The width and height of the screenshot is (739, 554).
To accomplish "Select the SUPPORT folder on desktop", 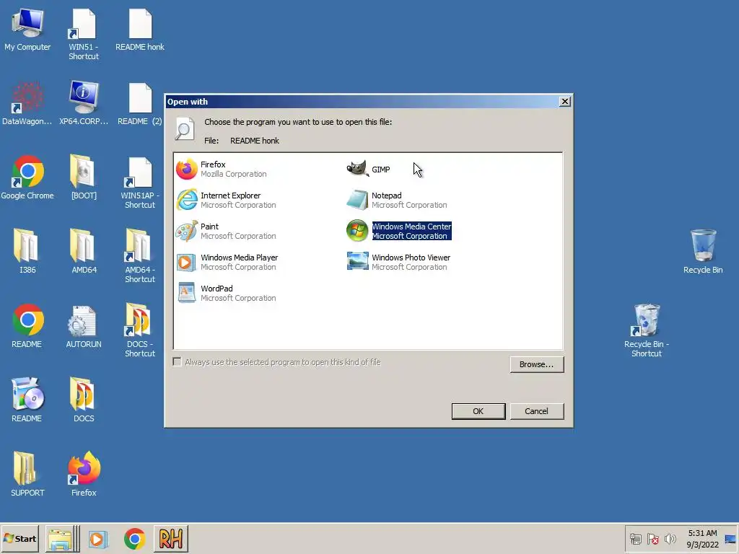I will tap(27, 475).
